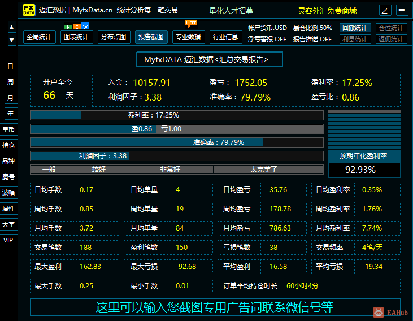Click the 帐户货币 USD setting
The width and height of the screenshot is (413, 321).
pos(267,28)
